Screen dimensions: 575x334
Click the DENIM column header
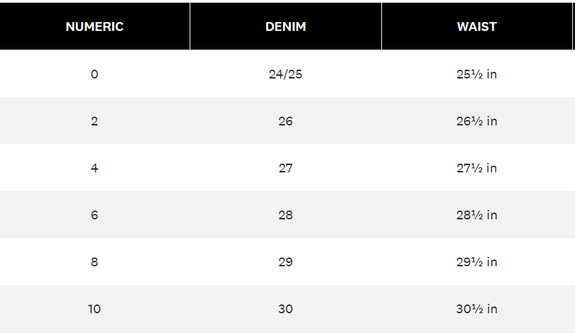pyautogui.click(x=285, y=27)
